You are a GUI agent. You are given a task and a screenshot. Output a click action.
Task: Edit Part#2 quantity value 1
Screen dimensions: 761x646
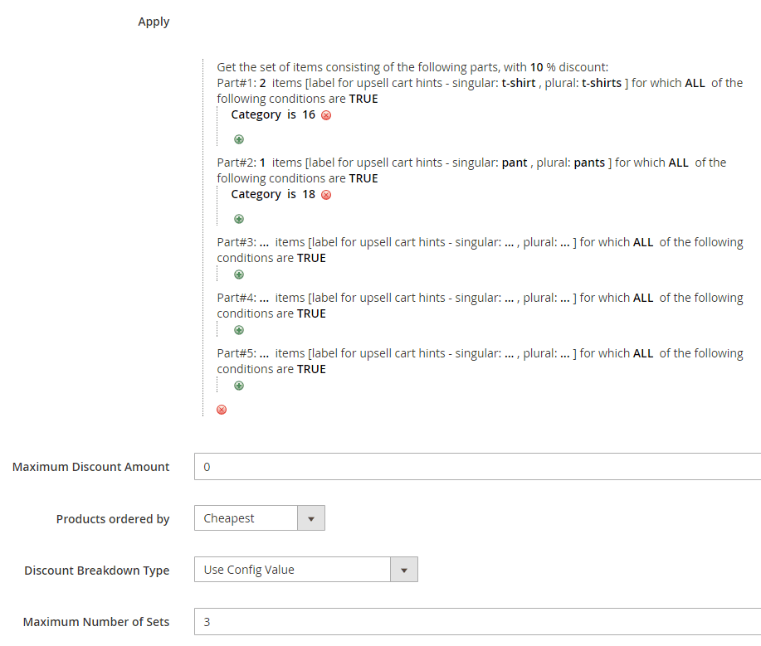[262, 163]
